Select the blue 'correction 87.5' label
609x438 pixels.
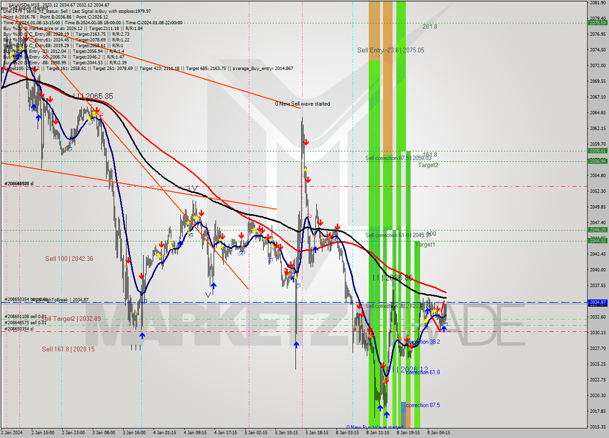(423, 405)
